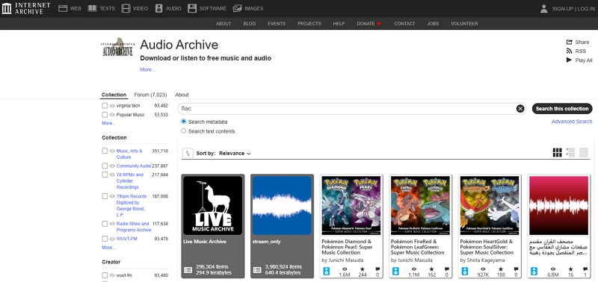Check the 78 RPMs and Cylinder Recordings box
The height and width of the screenshot is (282, 598).
click(x=105, y=175)
